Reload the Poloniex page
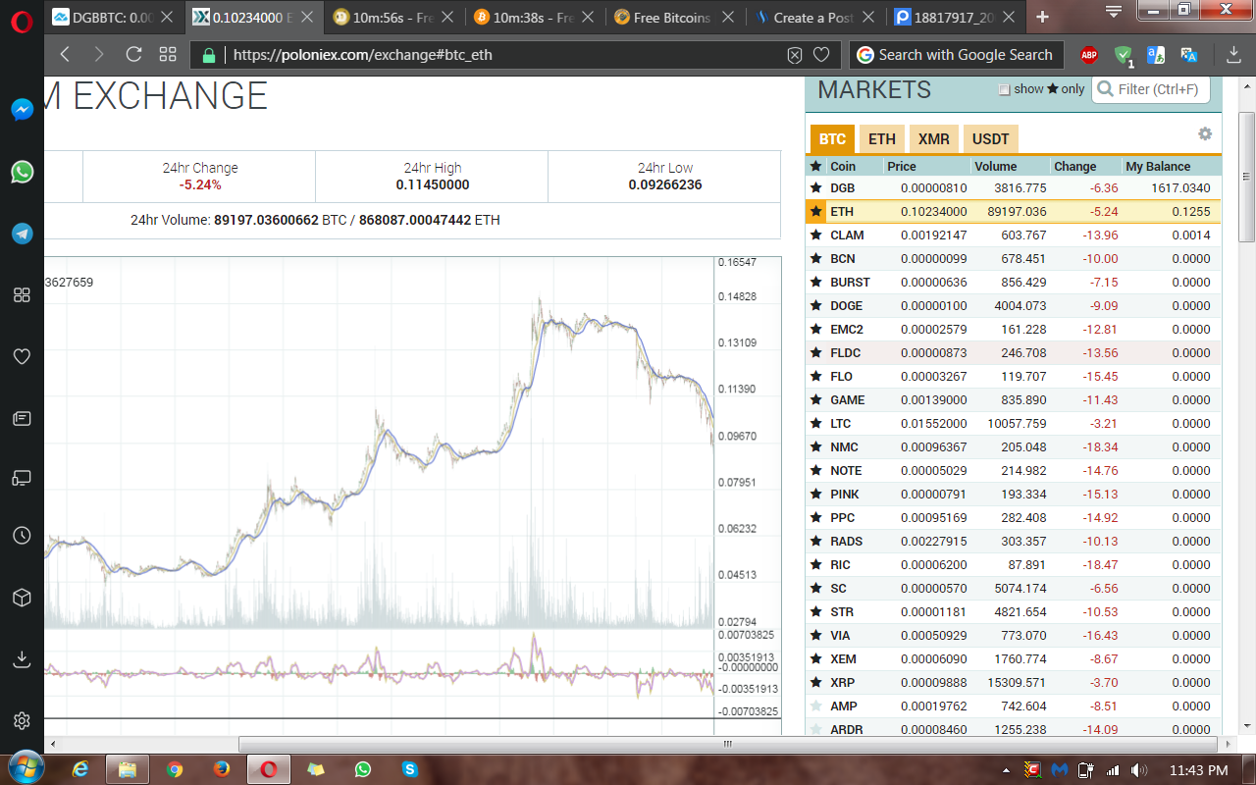This screenshot has width=1256, height=785. coord(133,55)
